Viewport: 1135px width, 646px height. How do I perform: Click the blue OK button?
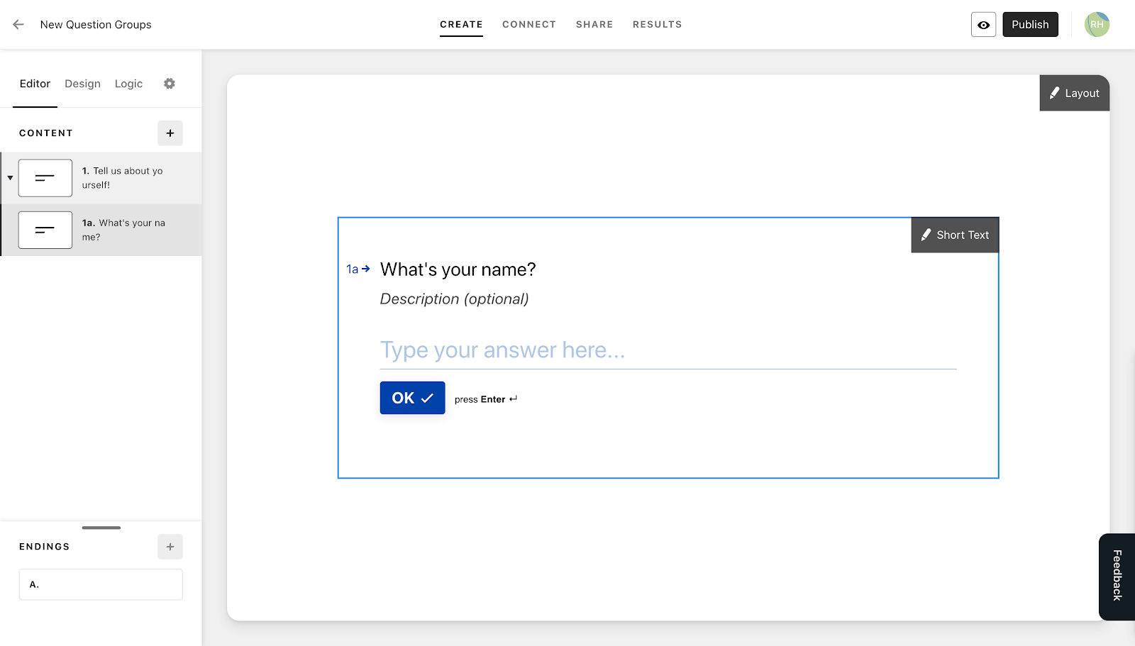(x=412, y=398)
